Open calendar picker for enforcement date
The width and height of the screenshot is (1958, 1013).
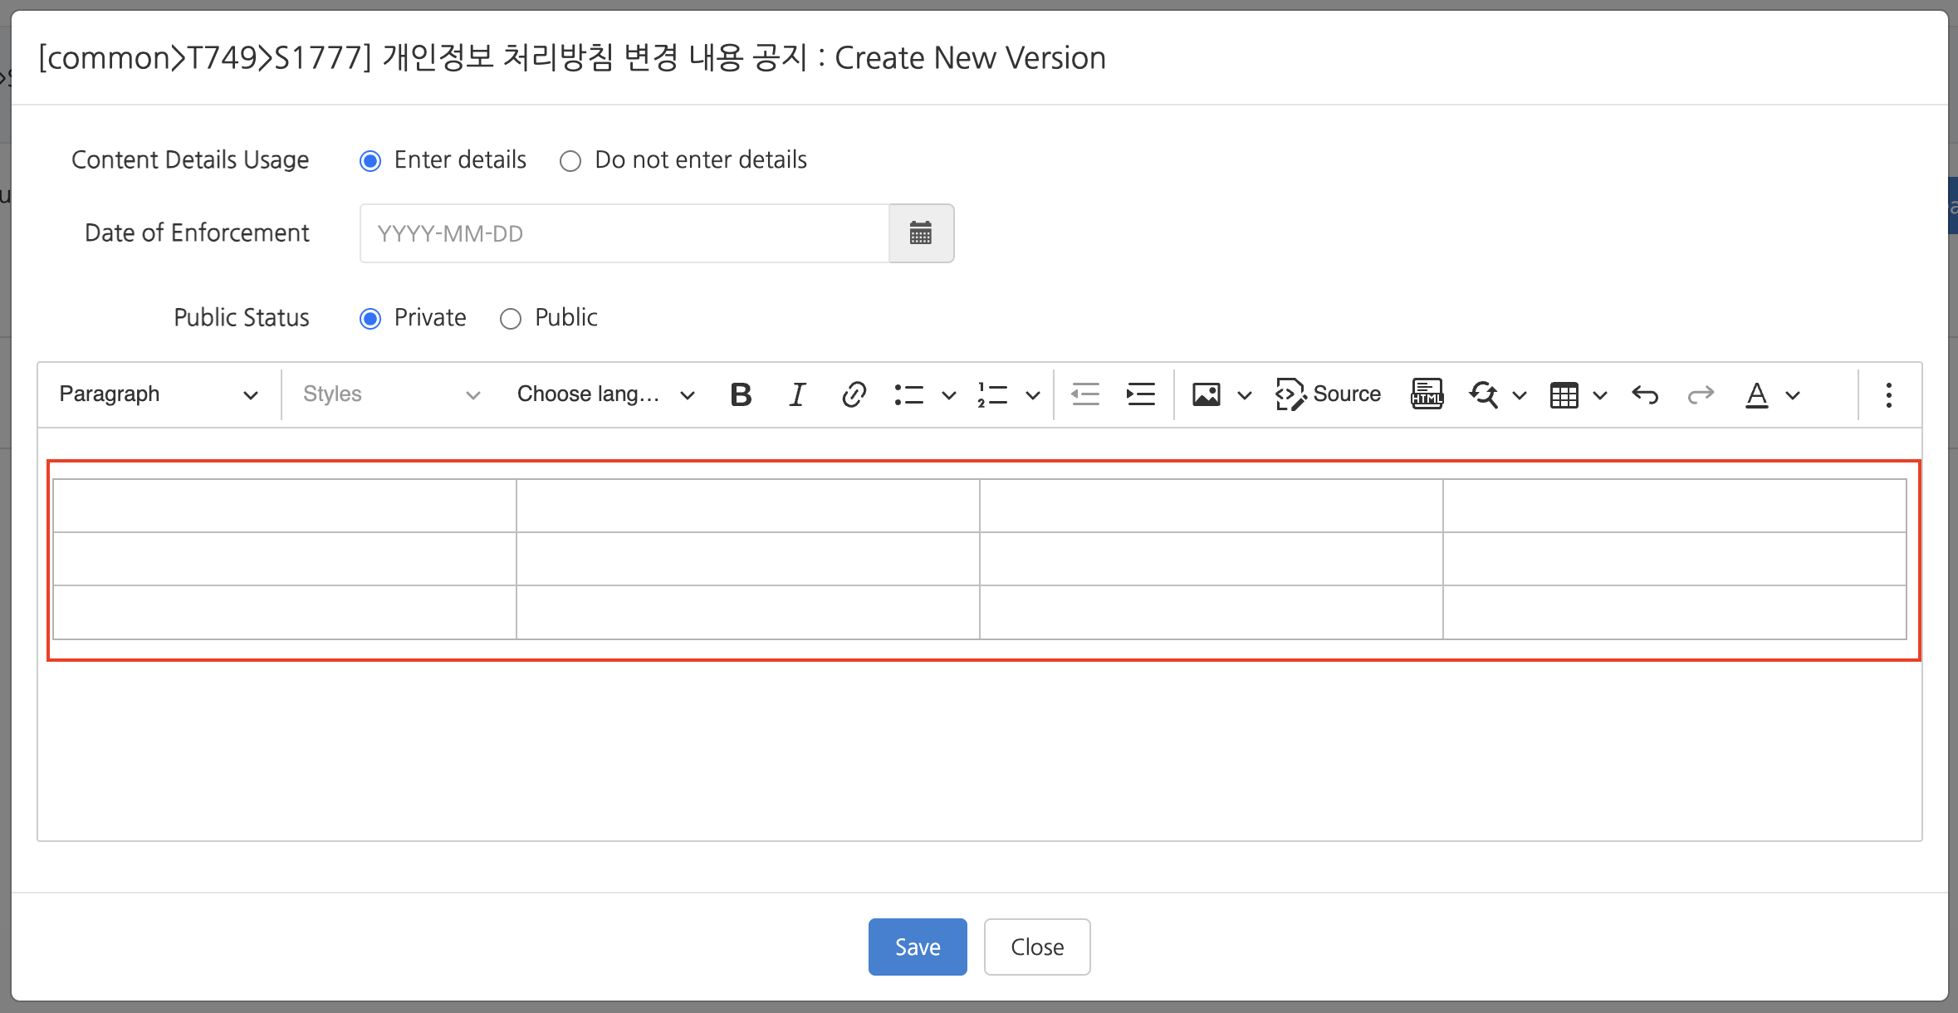click(921, 233)
